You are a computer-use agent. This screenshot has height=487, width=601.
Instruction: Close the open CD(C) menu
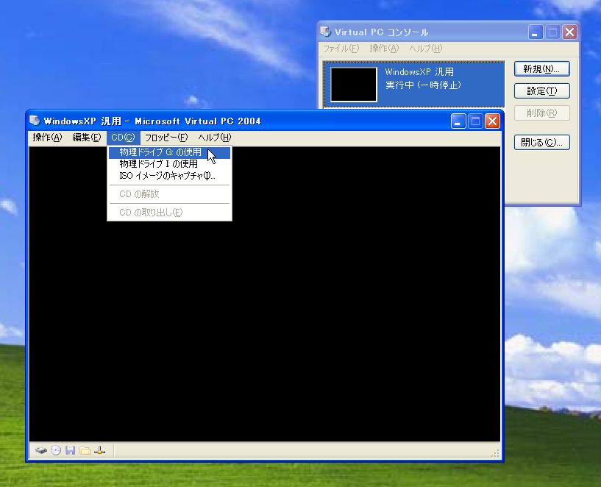pyautogui.click(x=123, y=137)
